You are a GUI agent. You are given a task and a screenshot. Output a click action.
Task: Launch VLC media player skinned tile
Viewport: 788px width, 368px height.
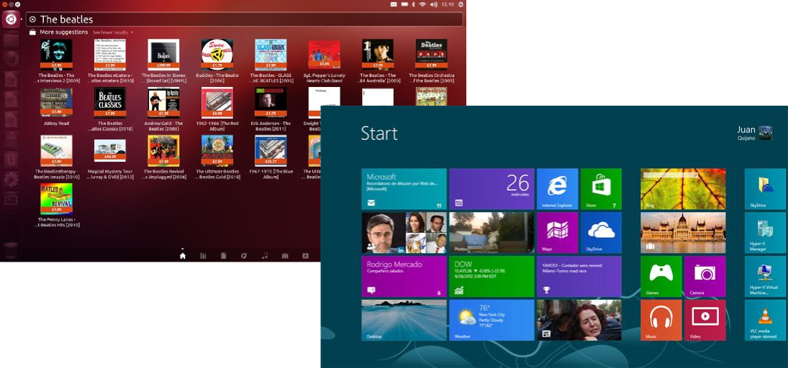click(x=765, y=320)
